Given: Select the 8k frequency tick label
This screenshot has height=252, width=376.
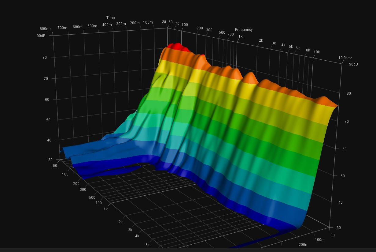Looking at the screenshot, I should point(308,50).
